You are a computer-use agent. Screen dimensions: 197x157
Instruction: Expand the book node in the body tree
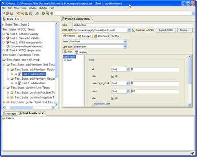[65, 60]
